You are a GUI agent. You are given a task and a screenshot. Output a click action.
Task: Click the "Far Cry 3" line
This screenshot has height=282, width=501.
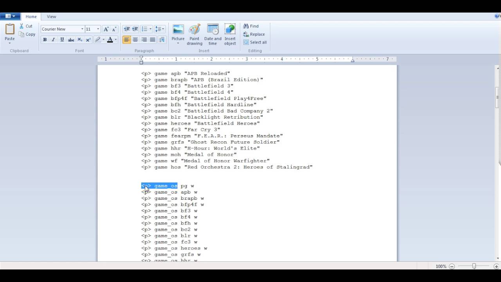coord(181,130)
